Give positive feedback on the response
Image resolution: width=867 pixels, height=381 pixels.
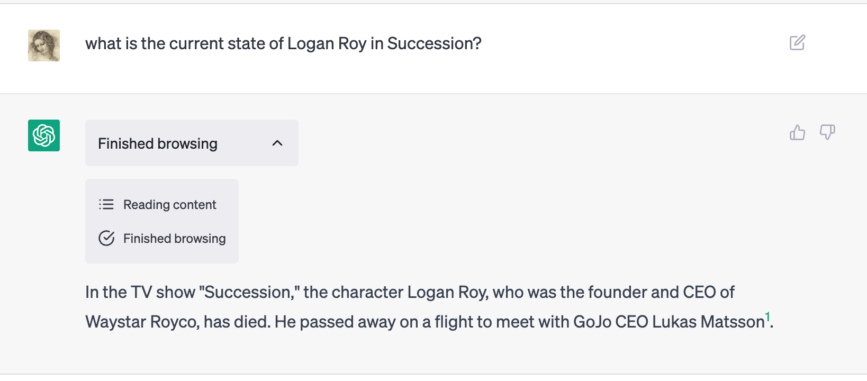[x=797, y=133]
